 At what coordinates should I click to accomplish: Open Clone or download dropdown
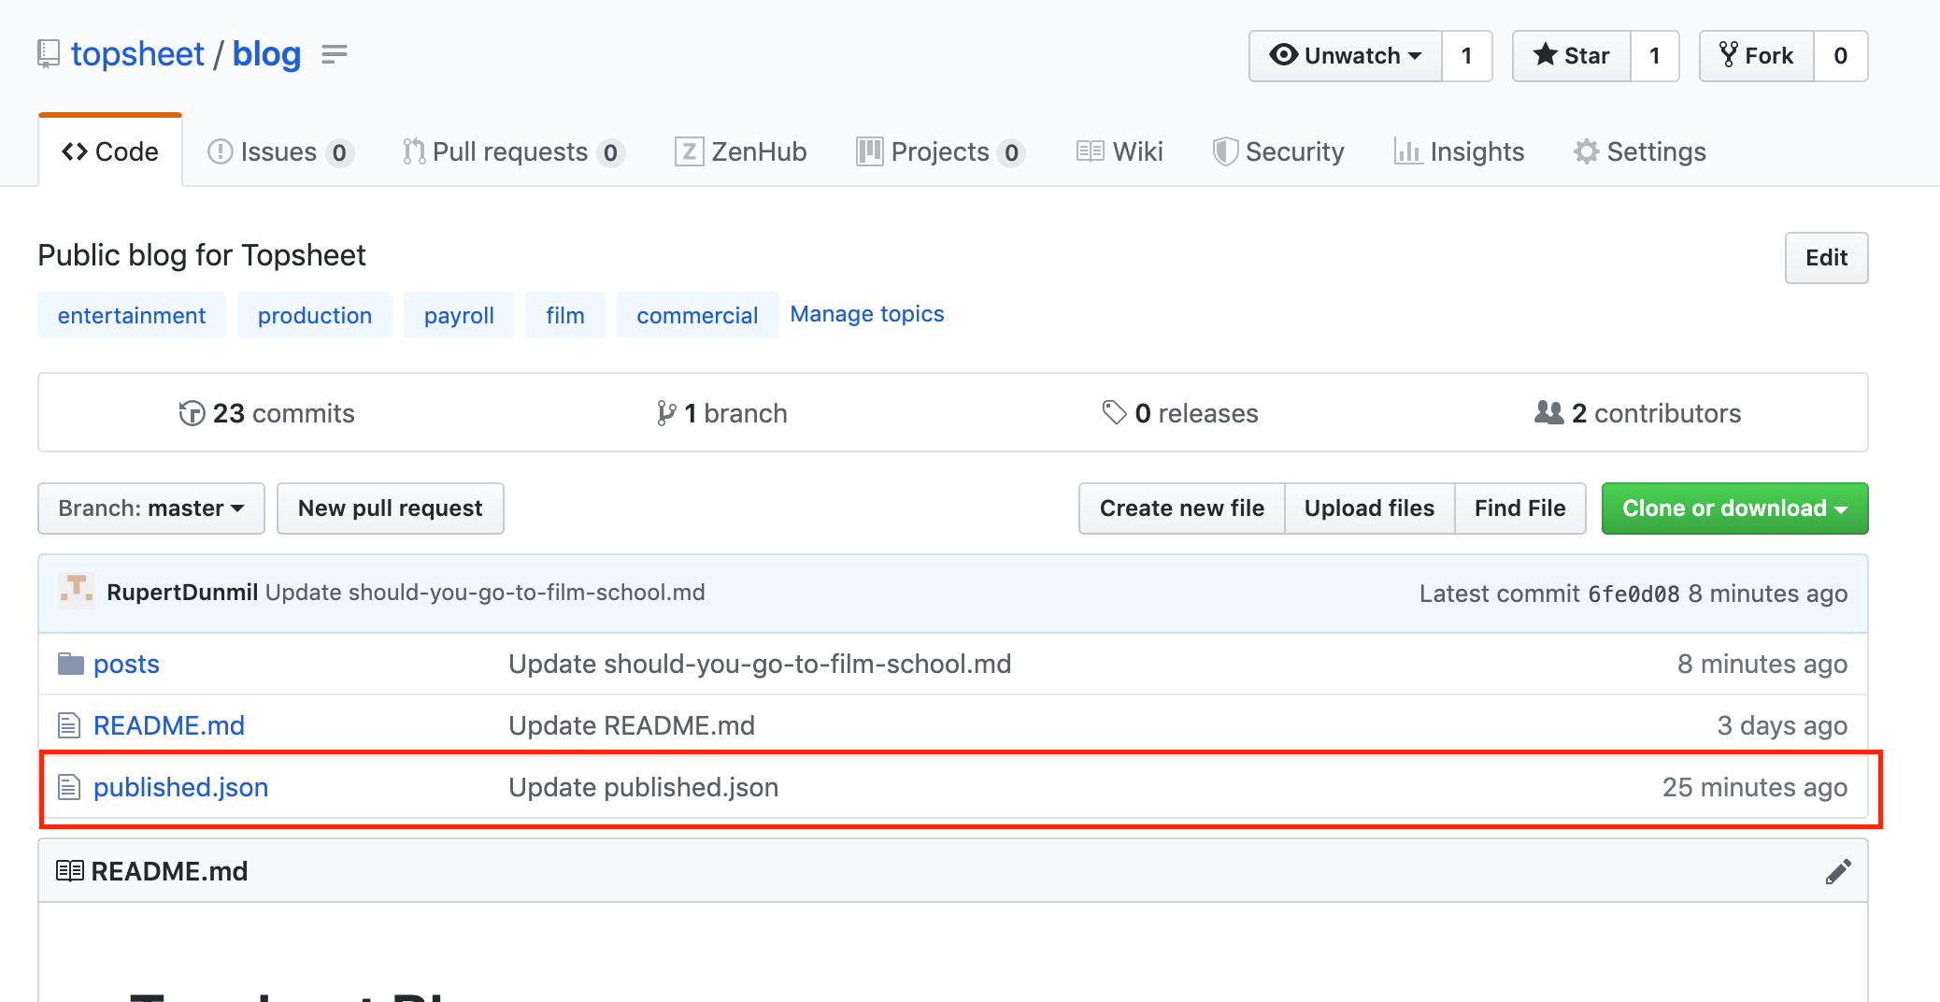(1735, 508)
